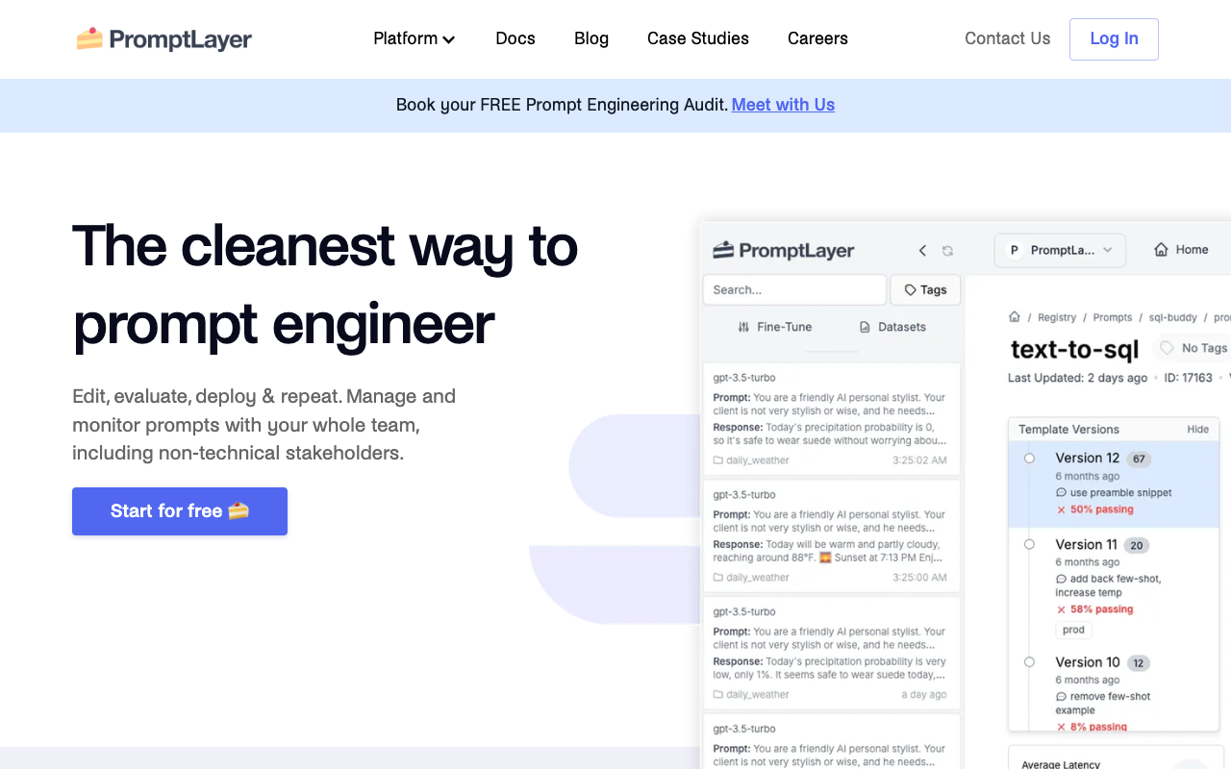Open the request logged at 3:25:02 AM
This screenshot has height=769, width=1231.
832,419
